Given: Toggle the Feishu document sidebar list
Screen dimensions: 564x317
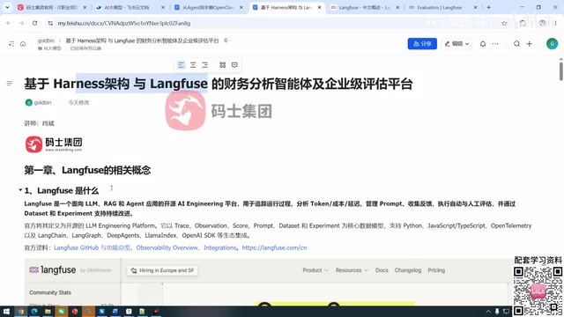Looking at the screenshot, I should tap(11, 44).
